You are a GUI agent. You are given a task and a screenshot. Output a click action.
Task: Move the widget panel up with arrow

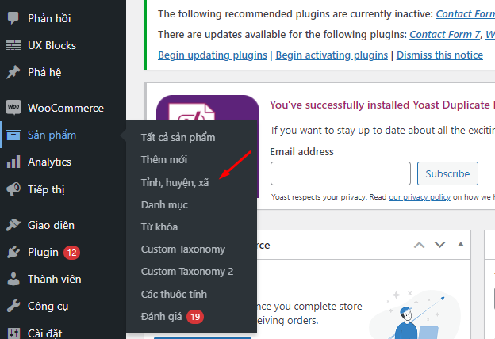click(419, 246)
